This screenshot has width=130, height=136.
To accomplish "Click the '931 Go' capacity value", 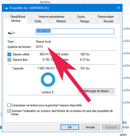I will click(x=85, y=68).
